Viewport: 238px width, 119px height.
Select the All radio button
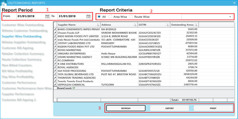[x=99, y=17]
